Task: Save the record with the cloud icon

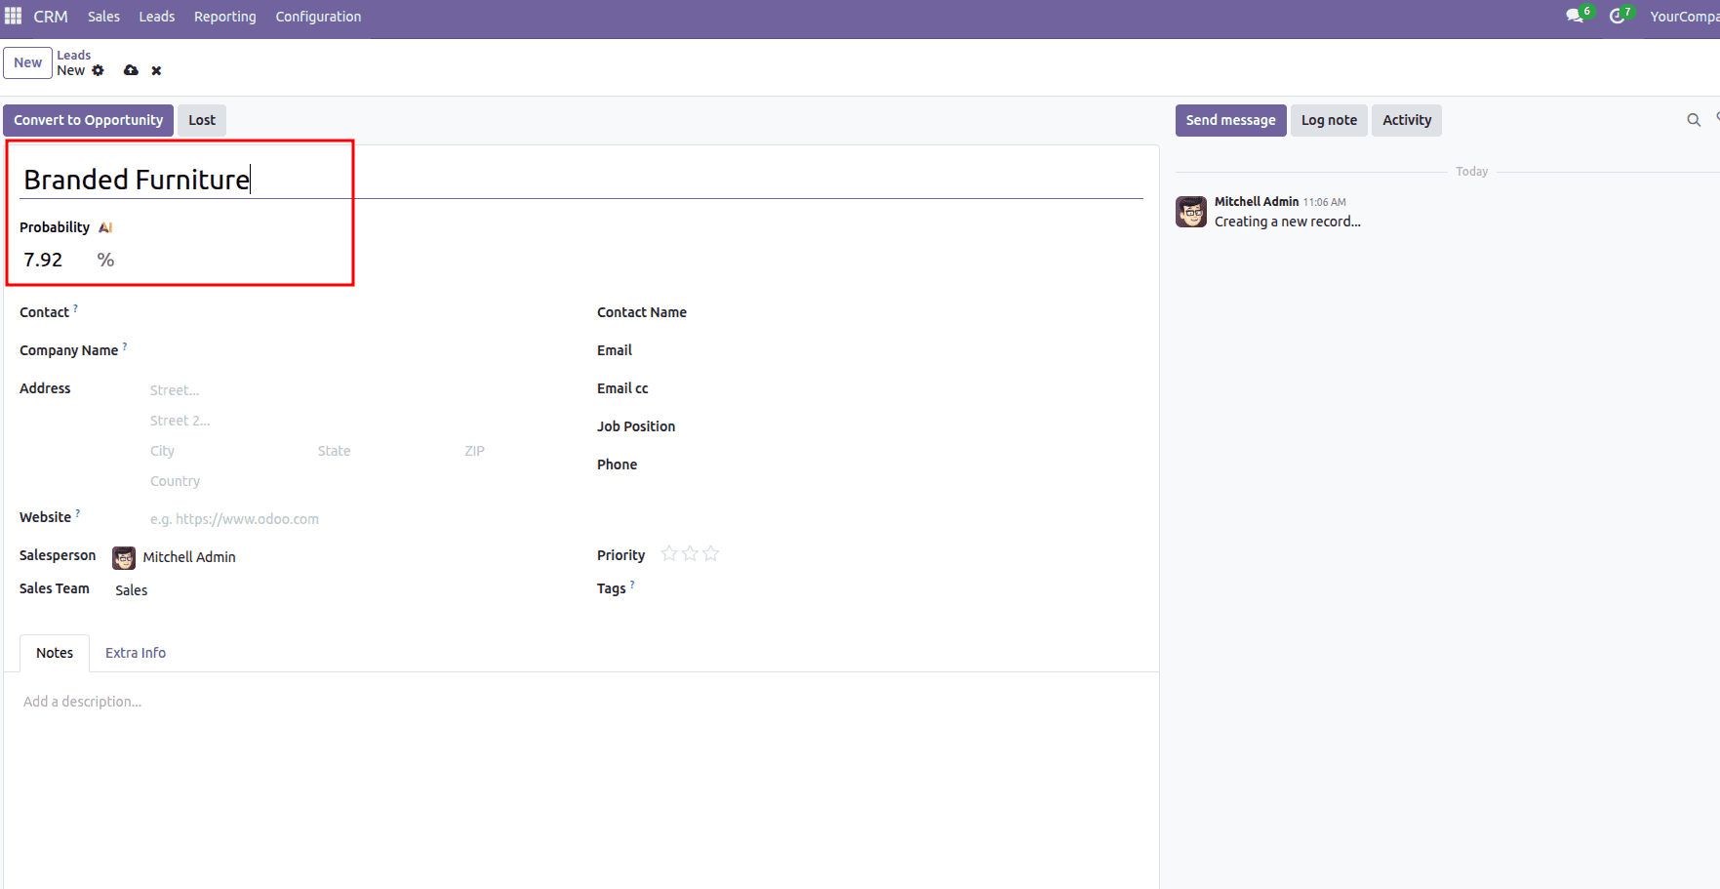Action: 130,70
